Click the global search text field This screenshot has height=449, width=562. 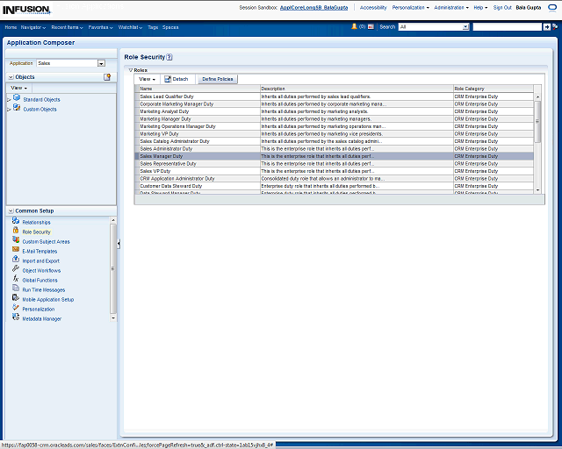(x=507, y=27)
